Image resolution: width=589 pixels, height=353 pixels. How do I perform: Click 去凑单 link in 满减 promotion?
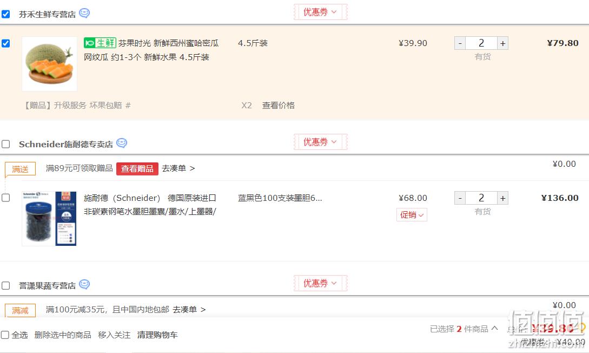coord(189,310)
